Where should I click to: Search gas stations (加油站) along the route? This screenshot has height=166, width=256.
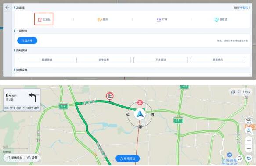(x=44, y=19)
